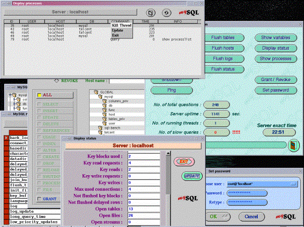Click the mySQL logo in Display processes window
This screenshot has height=227, width=304.
[x=189, y=13]
